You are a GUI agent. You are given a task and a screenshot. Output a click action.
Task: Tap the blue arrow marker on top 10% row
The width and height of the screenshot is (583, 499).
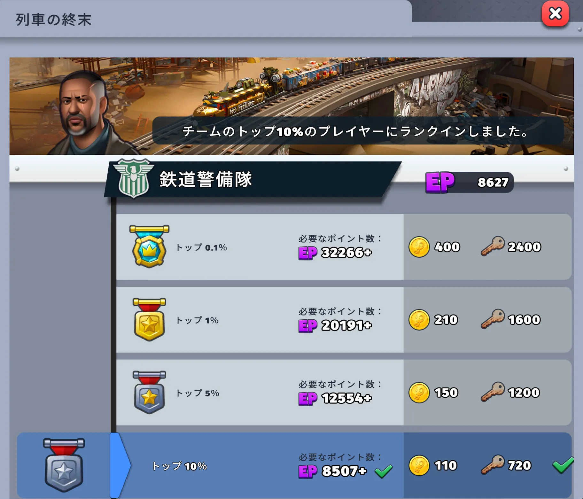pos(120,465)
